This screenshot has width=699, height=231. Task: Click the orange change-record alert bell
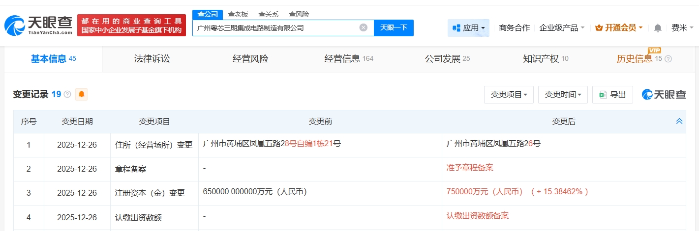[x=81, y=94]
